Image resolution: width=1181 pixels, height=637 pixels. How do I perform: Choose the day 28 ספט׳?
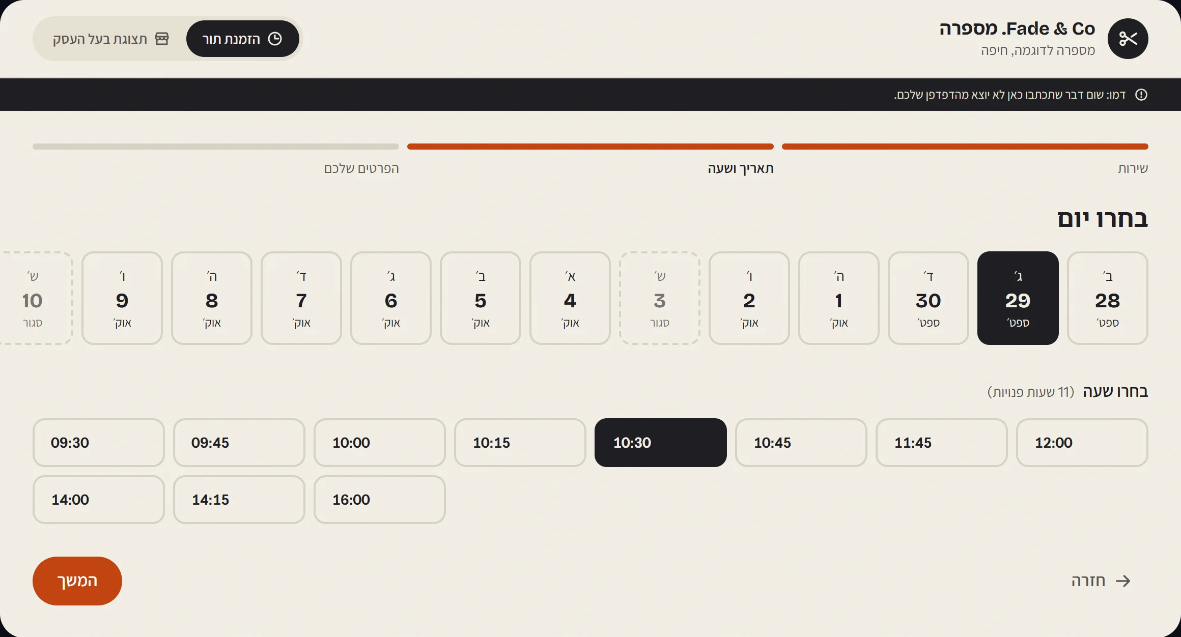(x=1108, y=298)
